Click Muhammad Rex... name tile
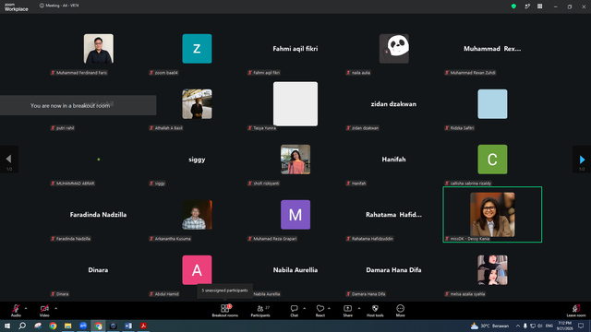Viewport: 591px width, 332px height. click(492, 49)
